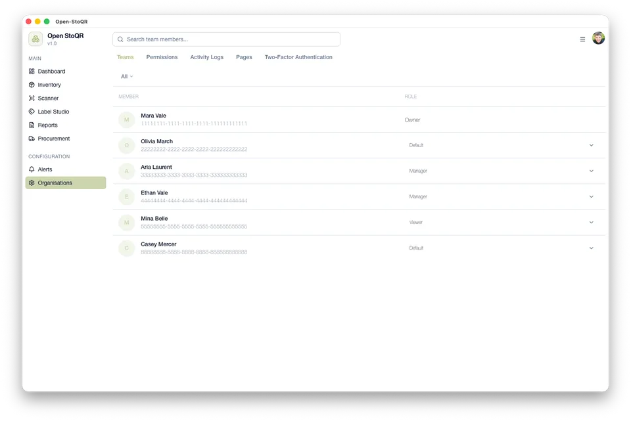Expand role chevron for Aria Laurent
Screen dimensions: 631x421
[591, 171]
